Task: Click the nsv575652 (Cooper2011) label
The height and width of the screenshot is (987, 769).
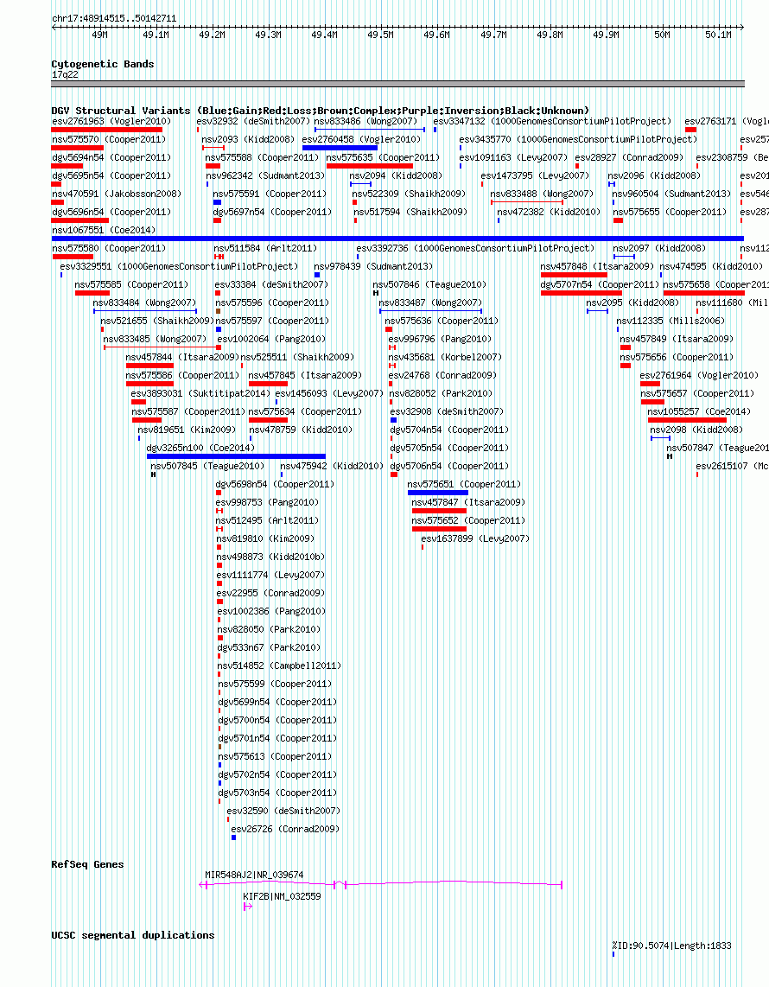Action: tap(468, 520)
